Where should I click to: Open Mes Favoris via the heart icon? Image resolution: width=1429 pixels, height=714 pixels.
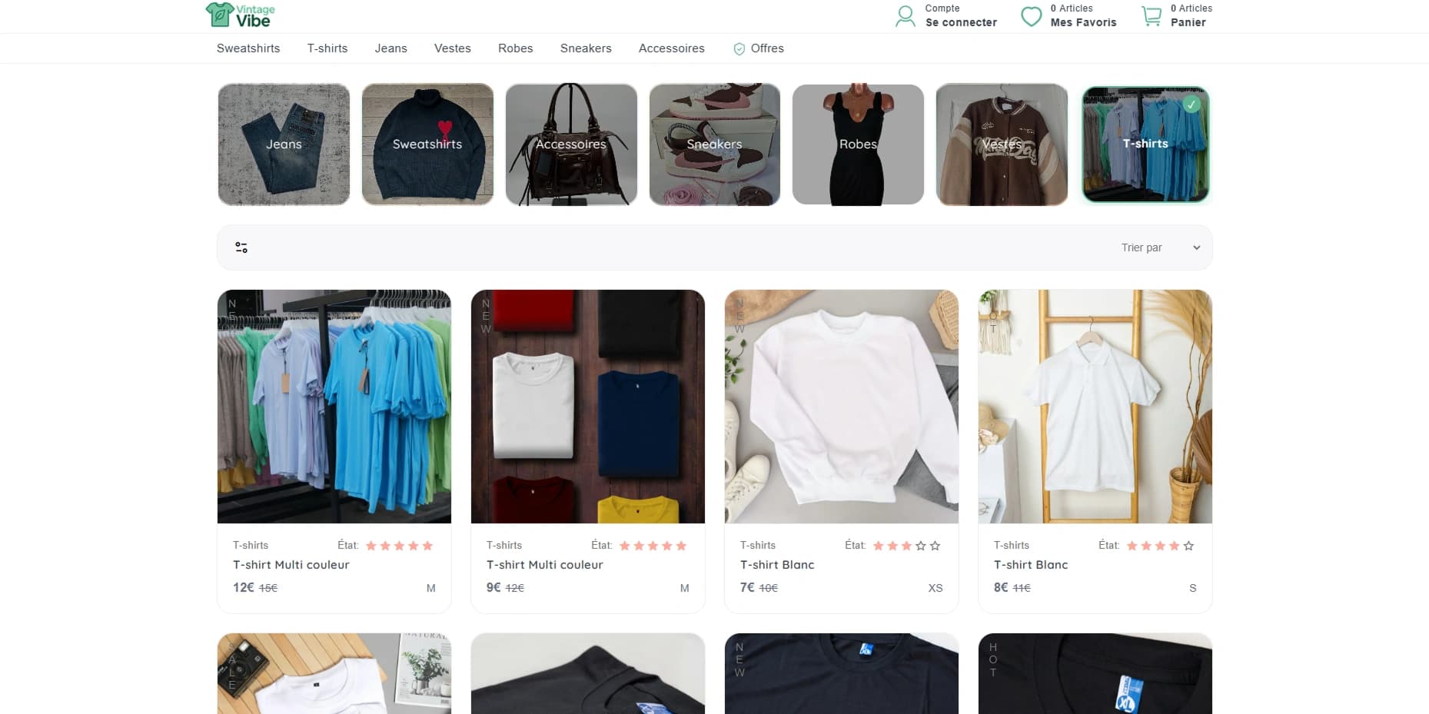pos(1030,15)
